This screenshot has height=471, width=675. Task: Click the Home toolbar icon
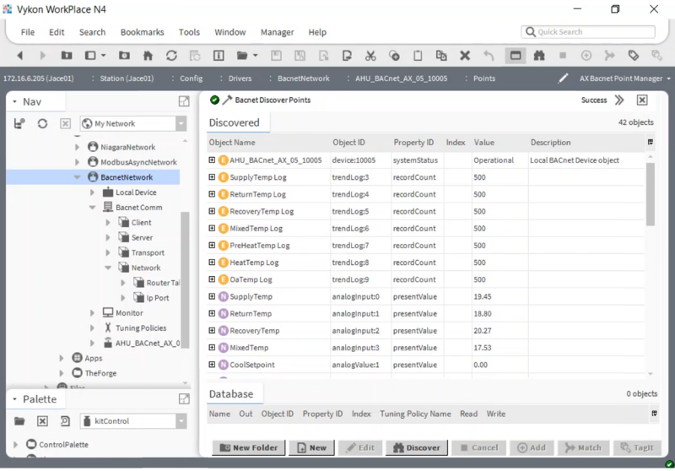pyautogui.click(x=148, y=56)
